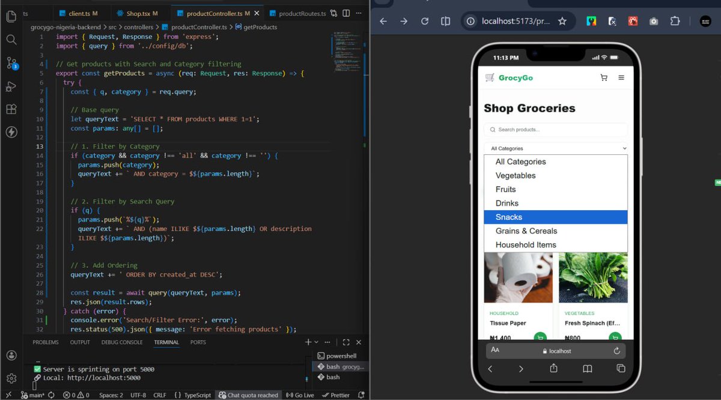Image resolution: width=721 pixels, height=400 pixels.
Task: Open the PROBLEMS panel tab
Action: pyautogui.click(x=46, y=342)
